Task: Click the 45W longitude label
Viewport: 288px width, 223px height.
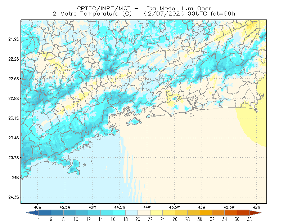Action: (x=92, y=207)
